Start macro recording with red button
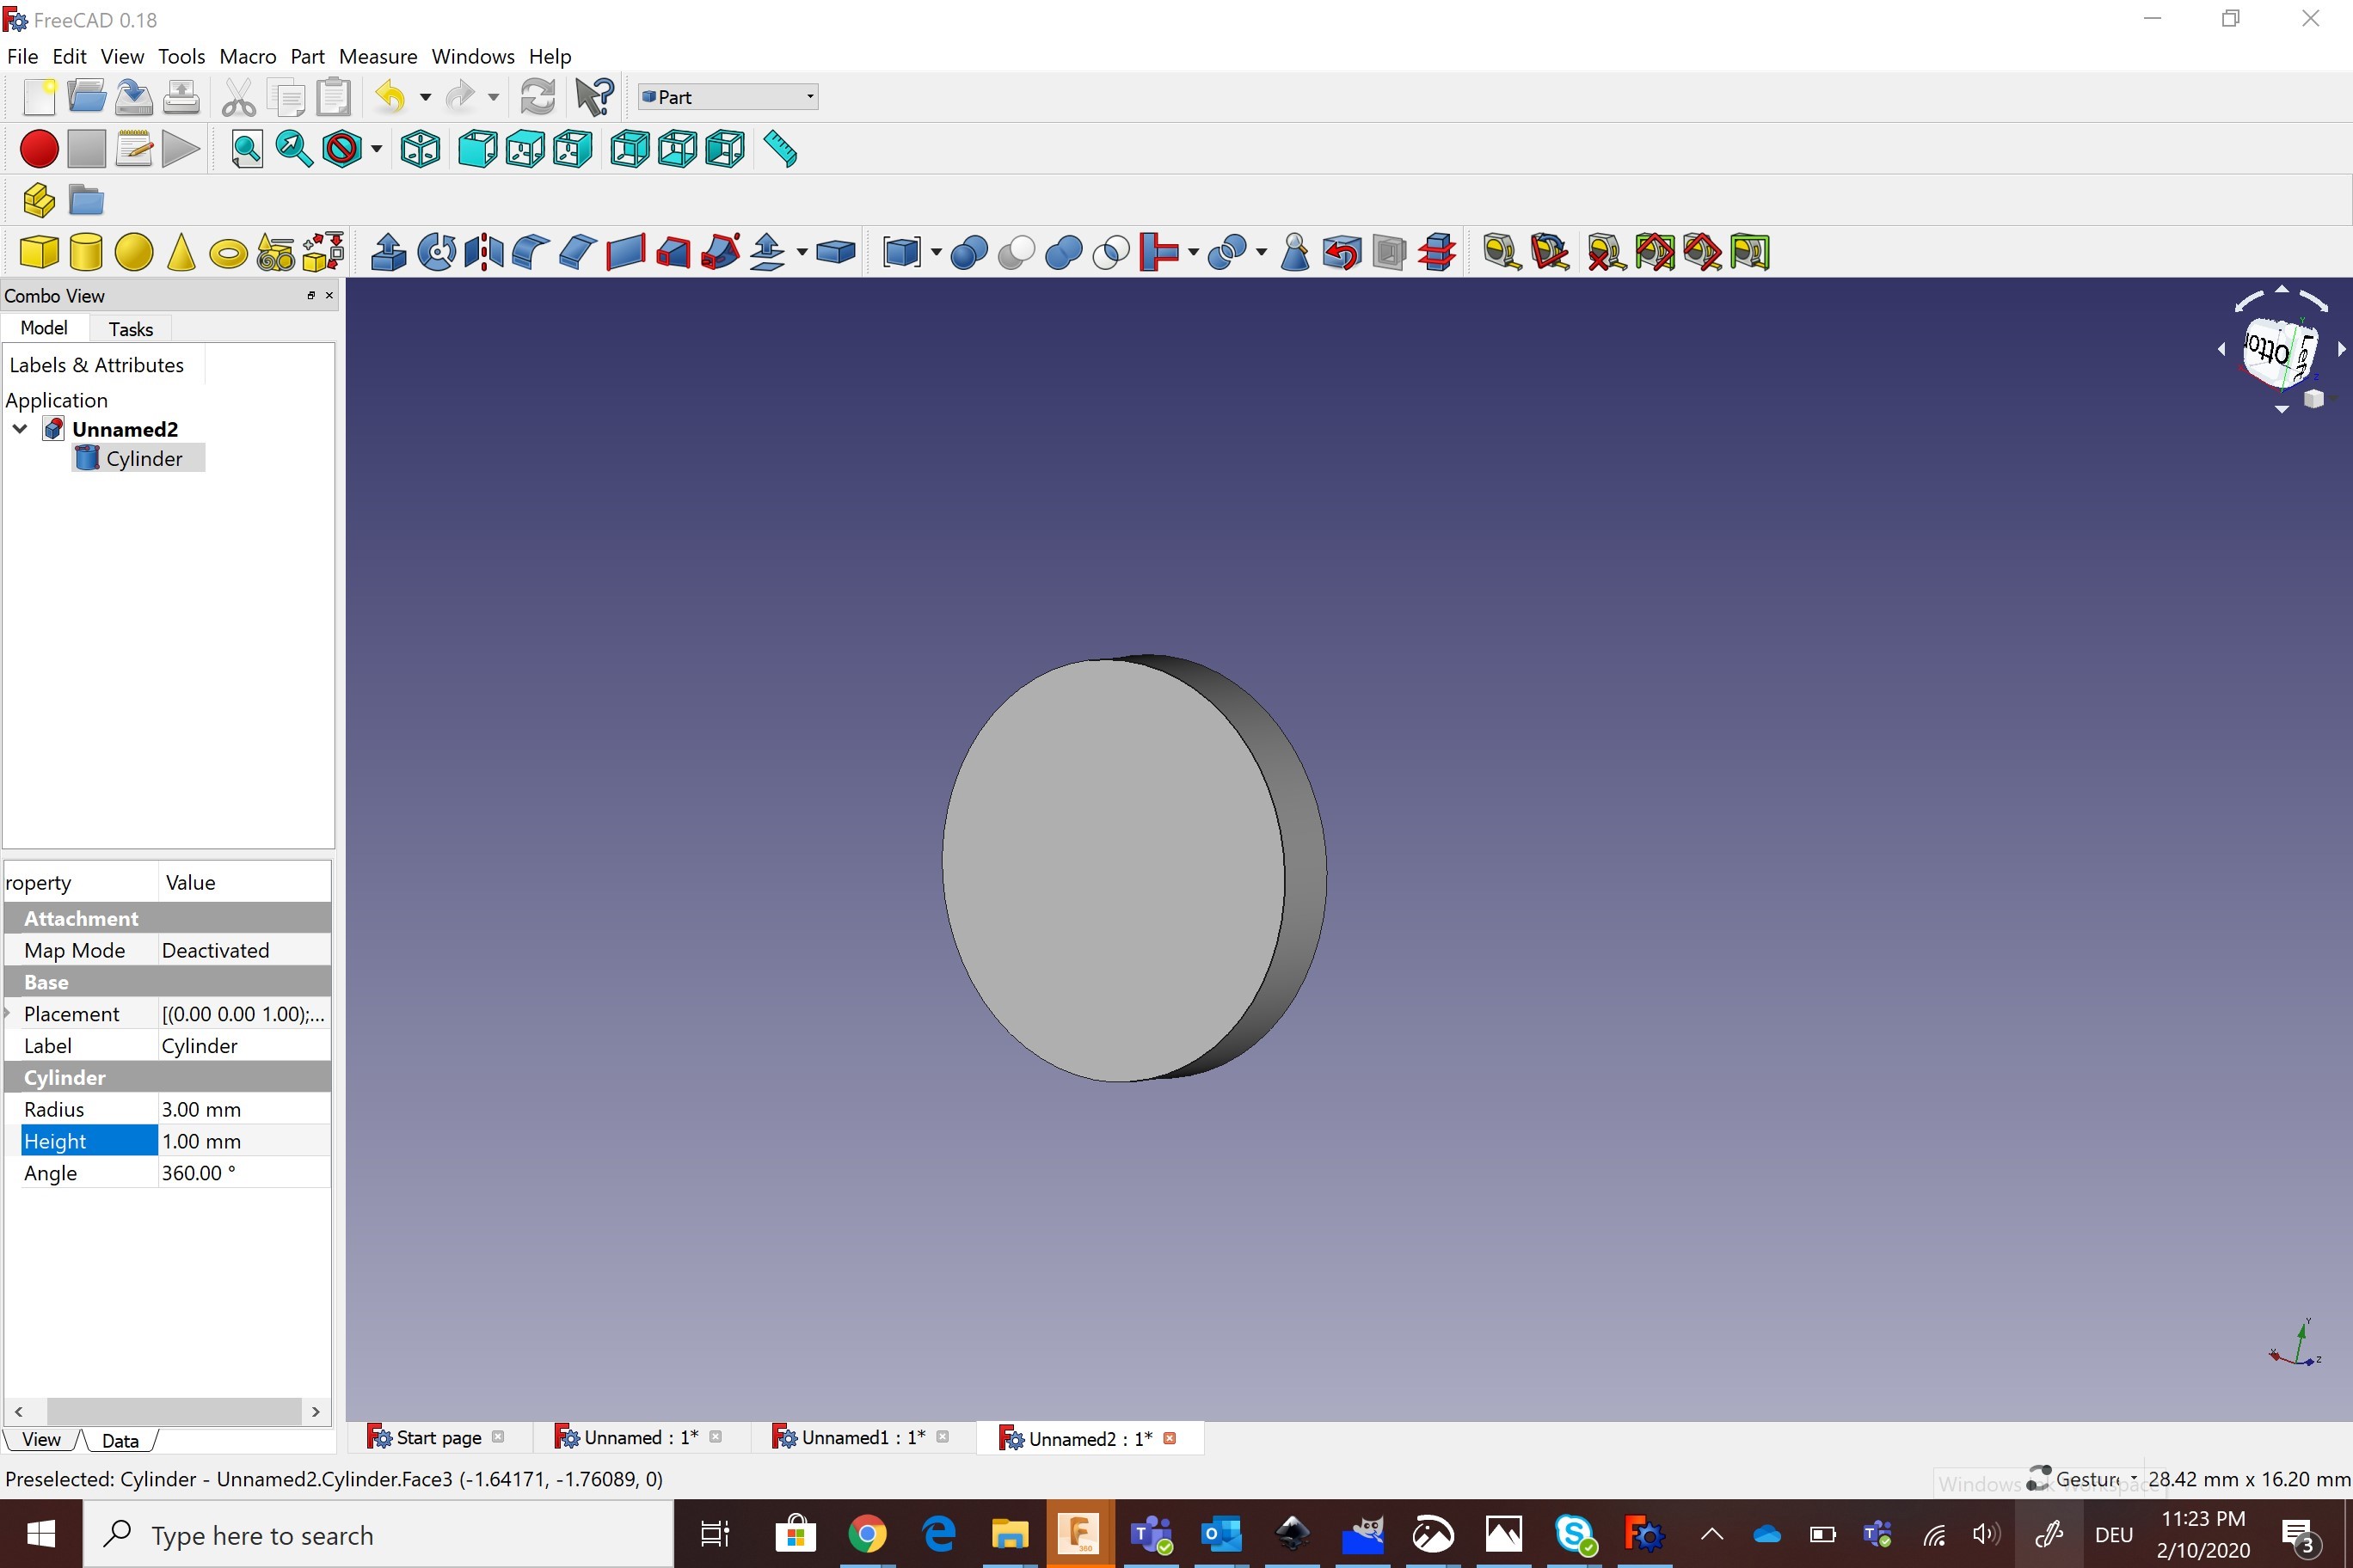 tap(39, 150)
